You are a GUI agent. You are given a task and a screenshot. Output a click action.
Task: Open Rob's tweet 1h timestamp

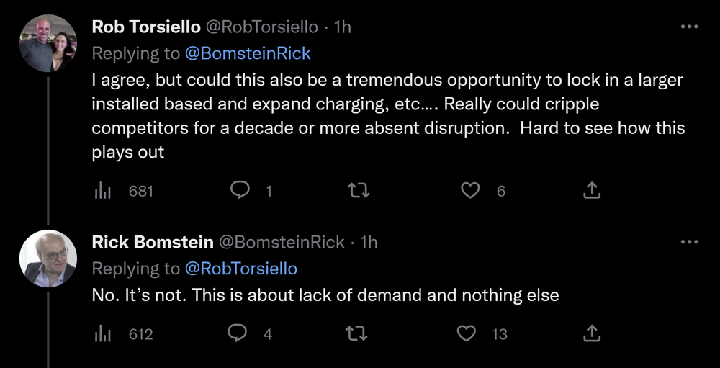pos(343,27)
